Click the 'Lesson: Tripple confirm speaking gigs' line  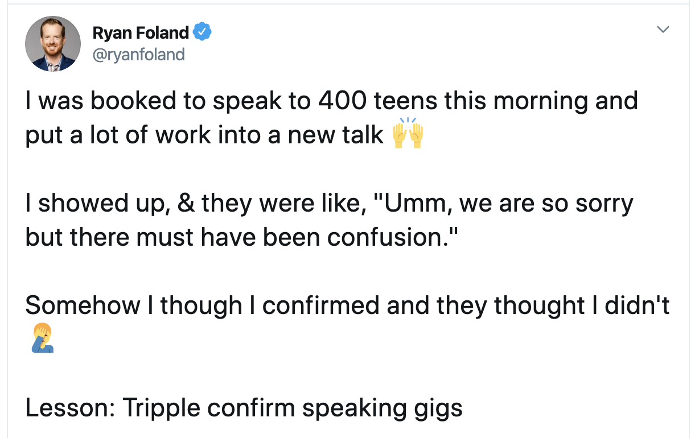pyautogui.click(x=244, y=408)
